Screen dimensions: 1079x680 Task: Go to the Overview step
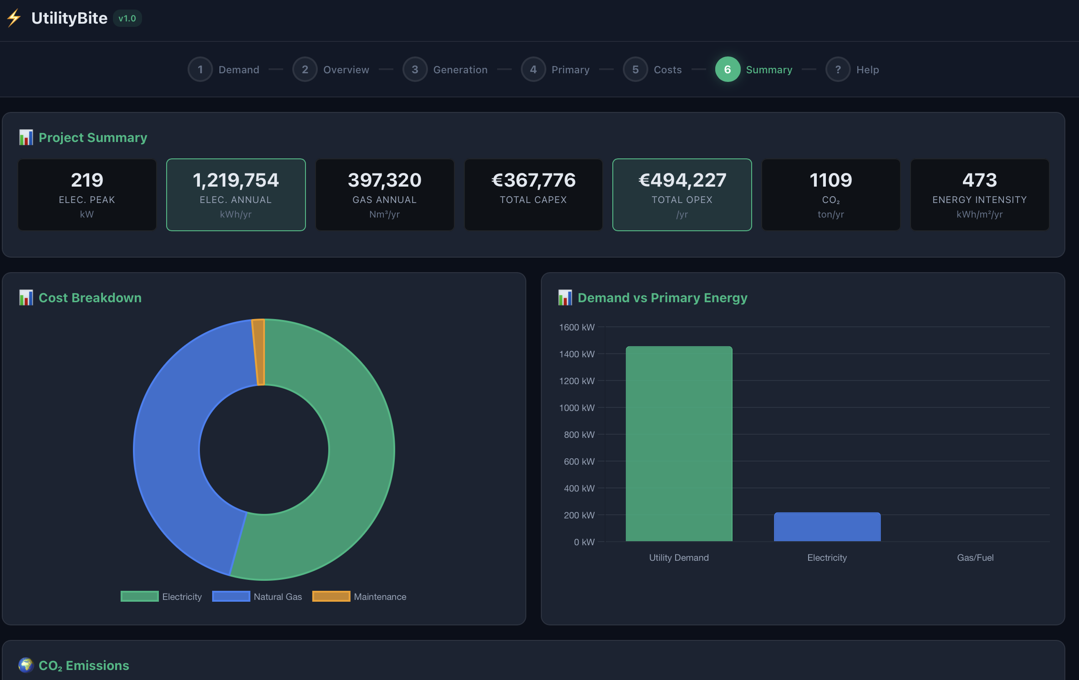click(x=331, y=70)
